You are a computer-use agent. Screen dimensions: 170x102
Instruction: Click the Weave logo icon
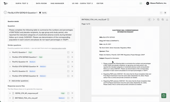coord(6,3)
